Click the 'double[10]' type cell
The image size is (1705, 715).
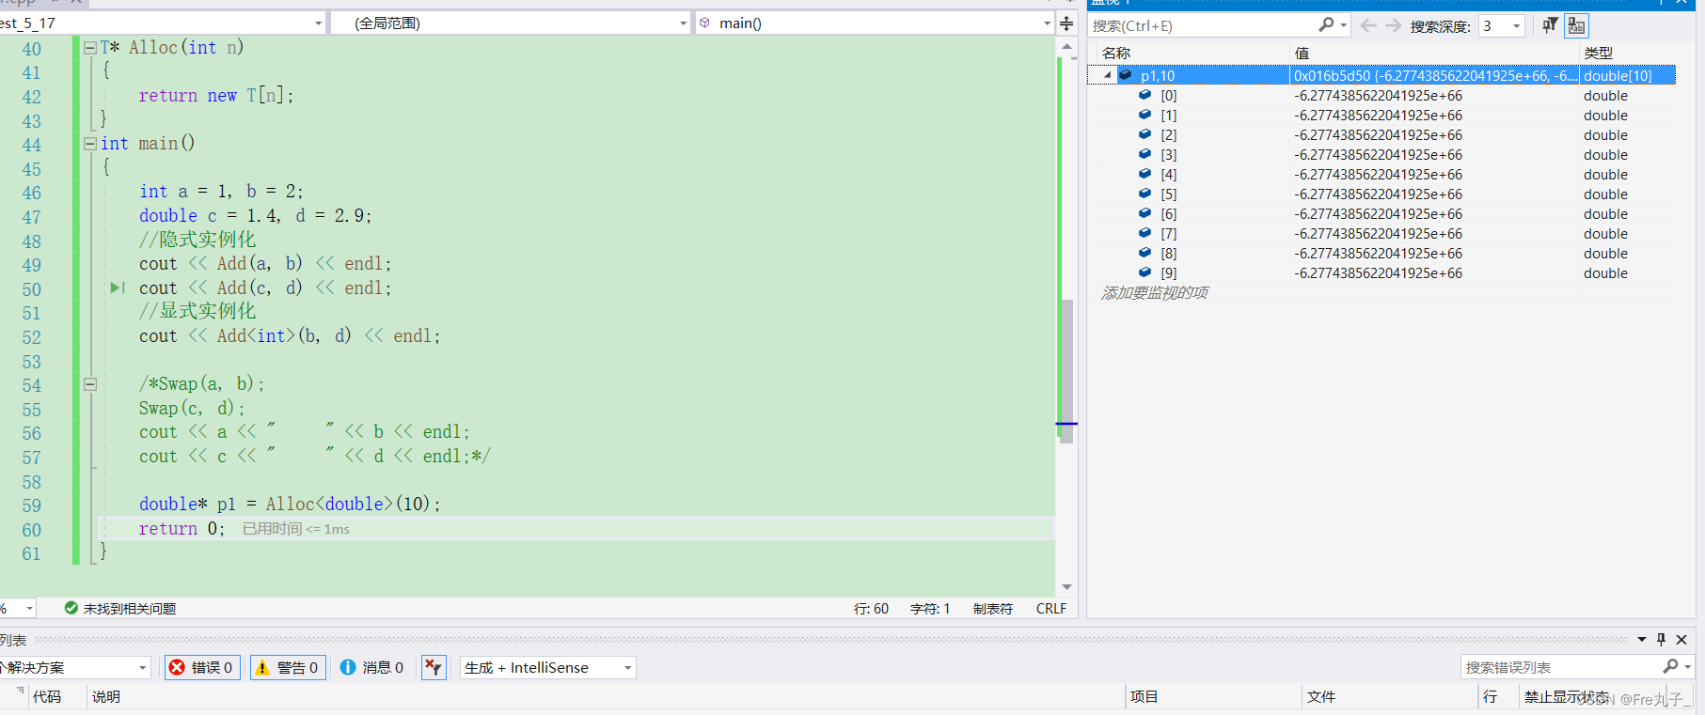click(1618, 76)
